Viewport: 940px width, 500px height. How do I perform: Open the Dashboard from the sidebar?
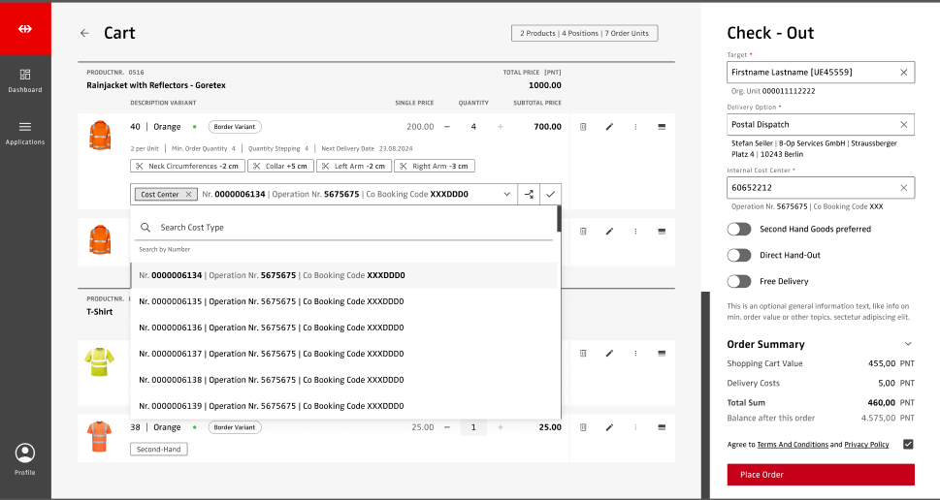tap(25, 79)
